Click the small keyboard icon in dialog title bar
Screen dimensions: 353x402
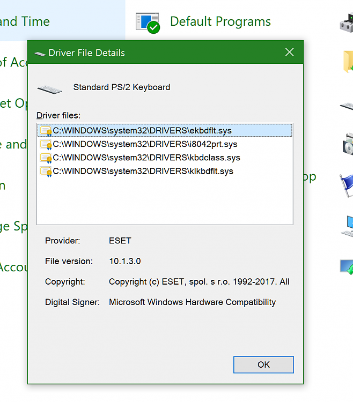pos(40,53)
